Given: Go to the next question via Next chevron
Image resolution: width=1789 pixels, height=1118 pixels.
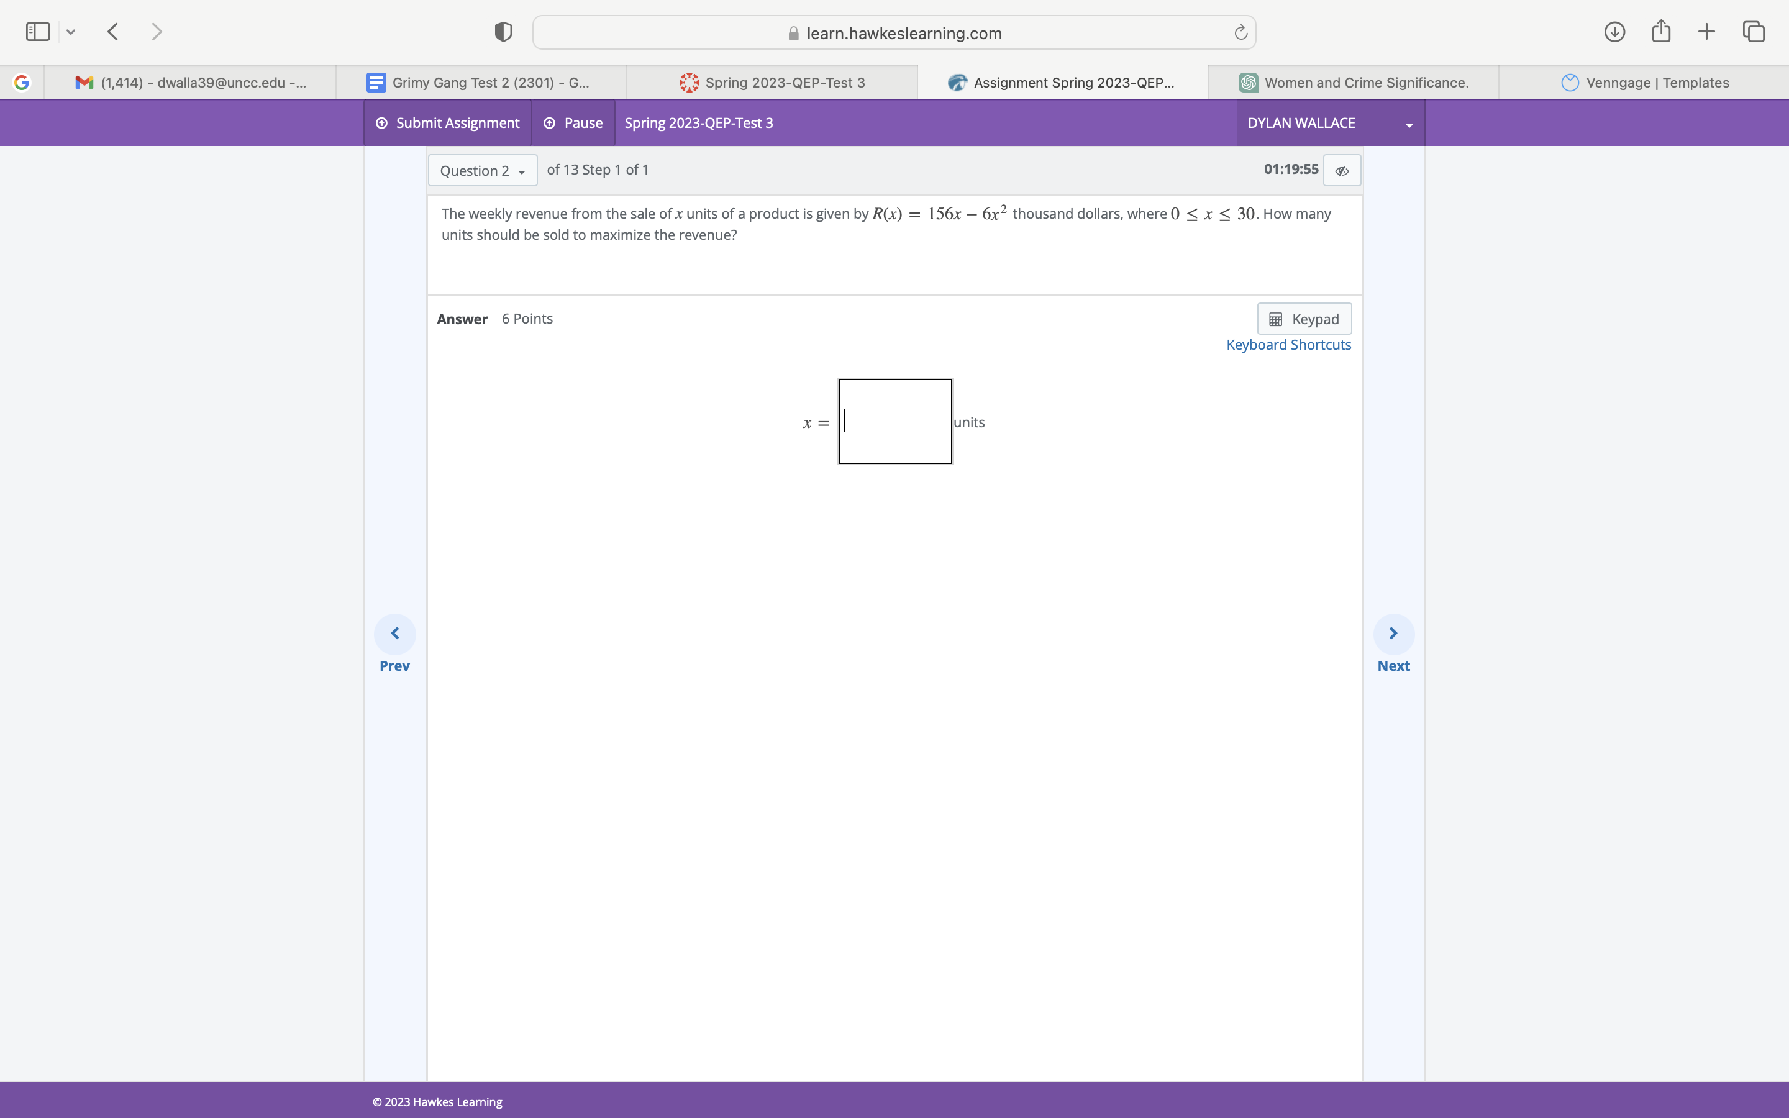Looking at the screenshot, I should tap(1393, 633).
